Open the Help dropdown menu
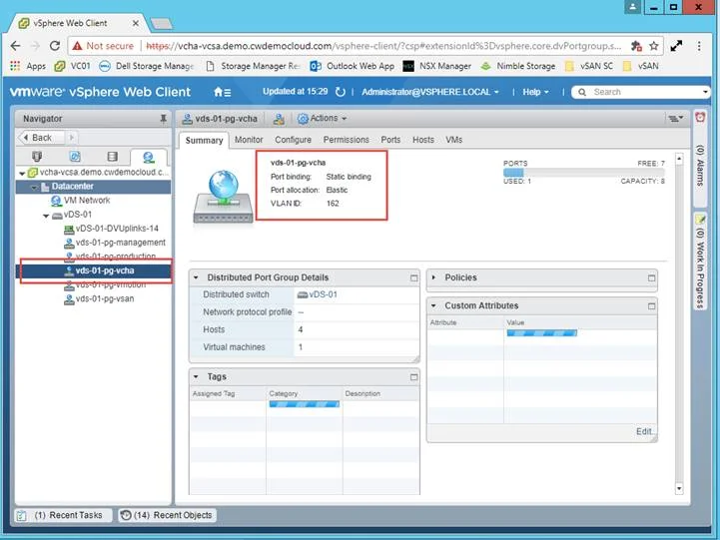Image resolution: width=720 pixels, height=540 pixels. [x=535, y=92]
